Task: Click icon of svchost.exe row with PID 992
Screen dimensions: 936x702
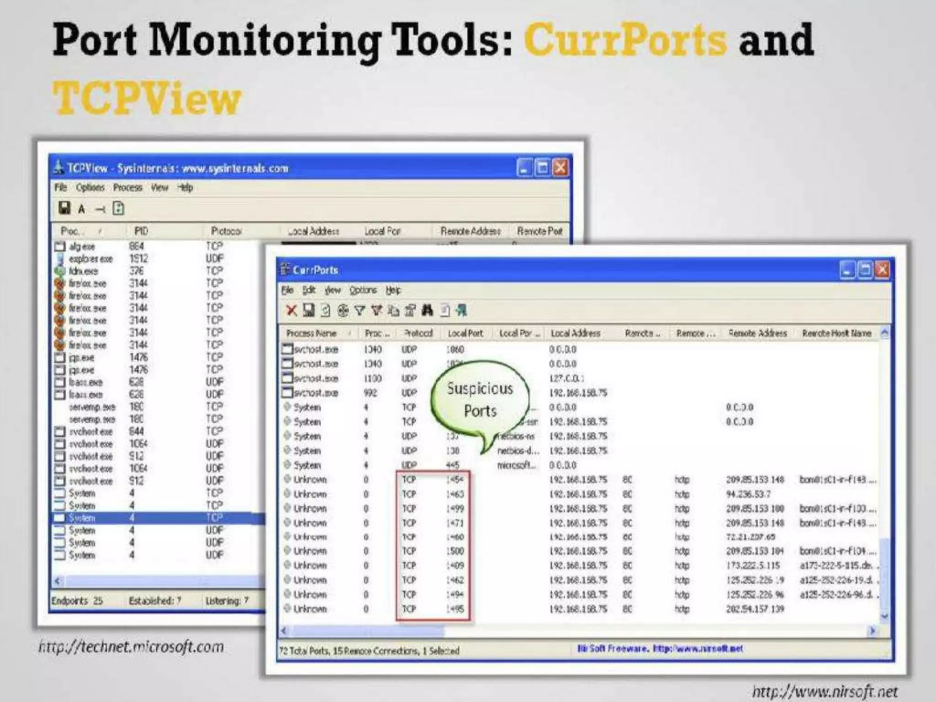Action: coord(287,393)
